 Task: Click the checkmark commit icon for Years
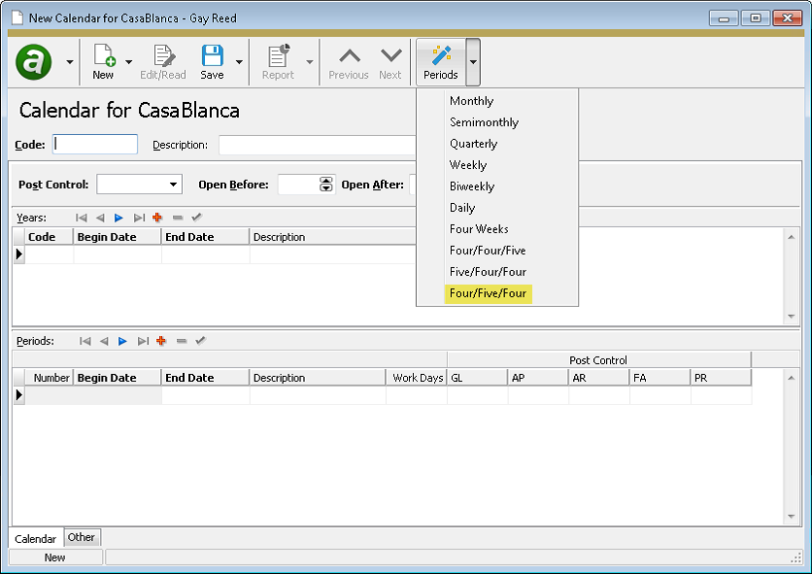[196, 218]
